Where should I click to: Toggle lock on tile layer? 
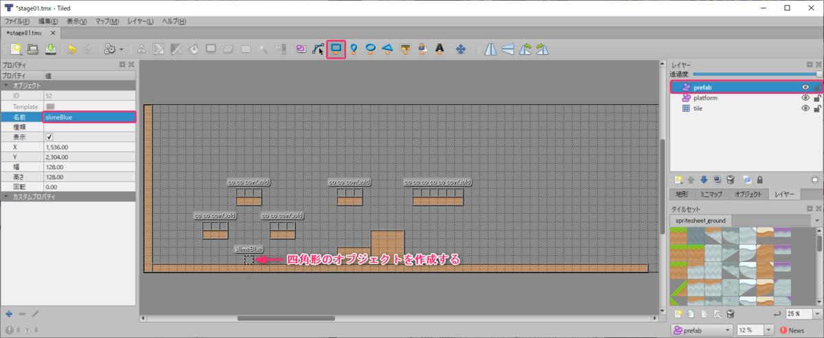pos(817,108)
